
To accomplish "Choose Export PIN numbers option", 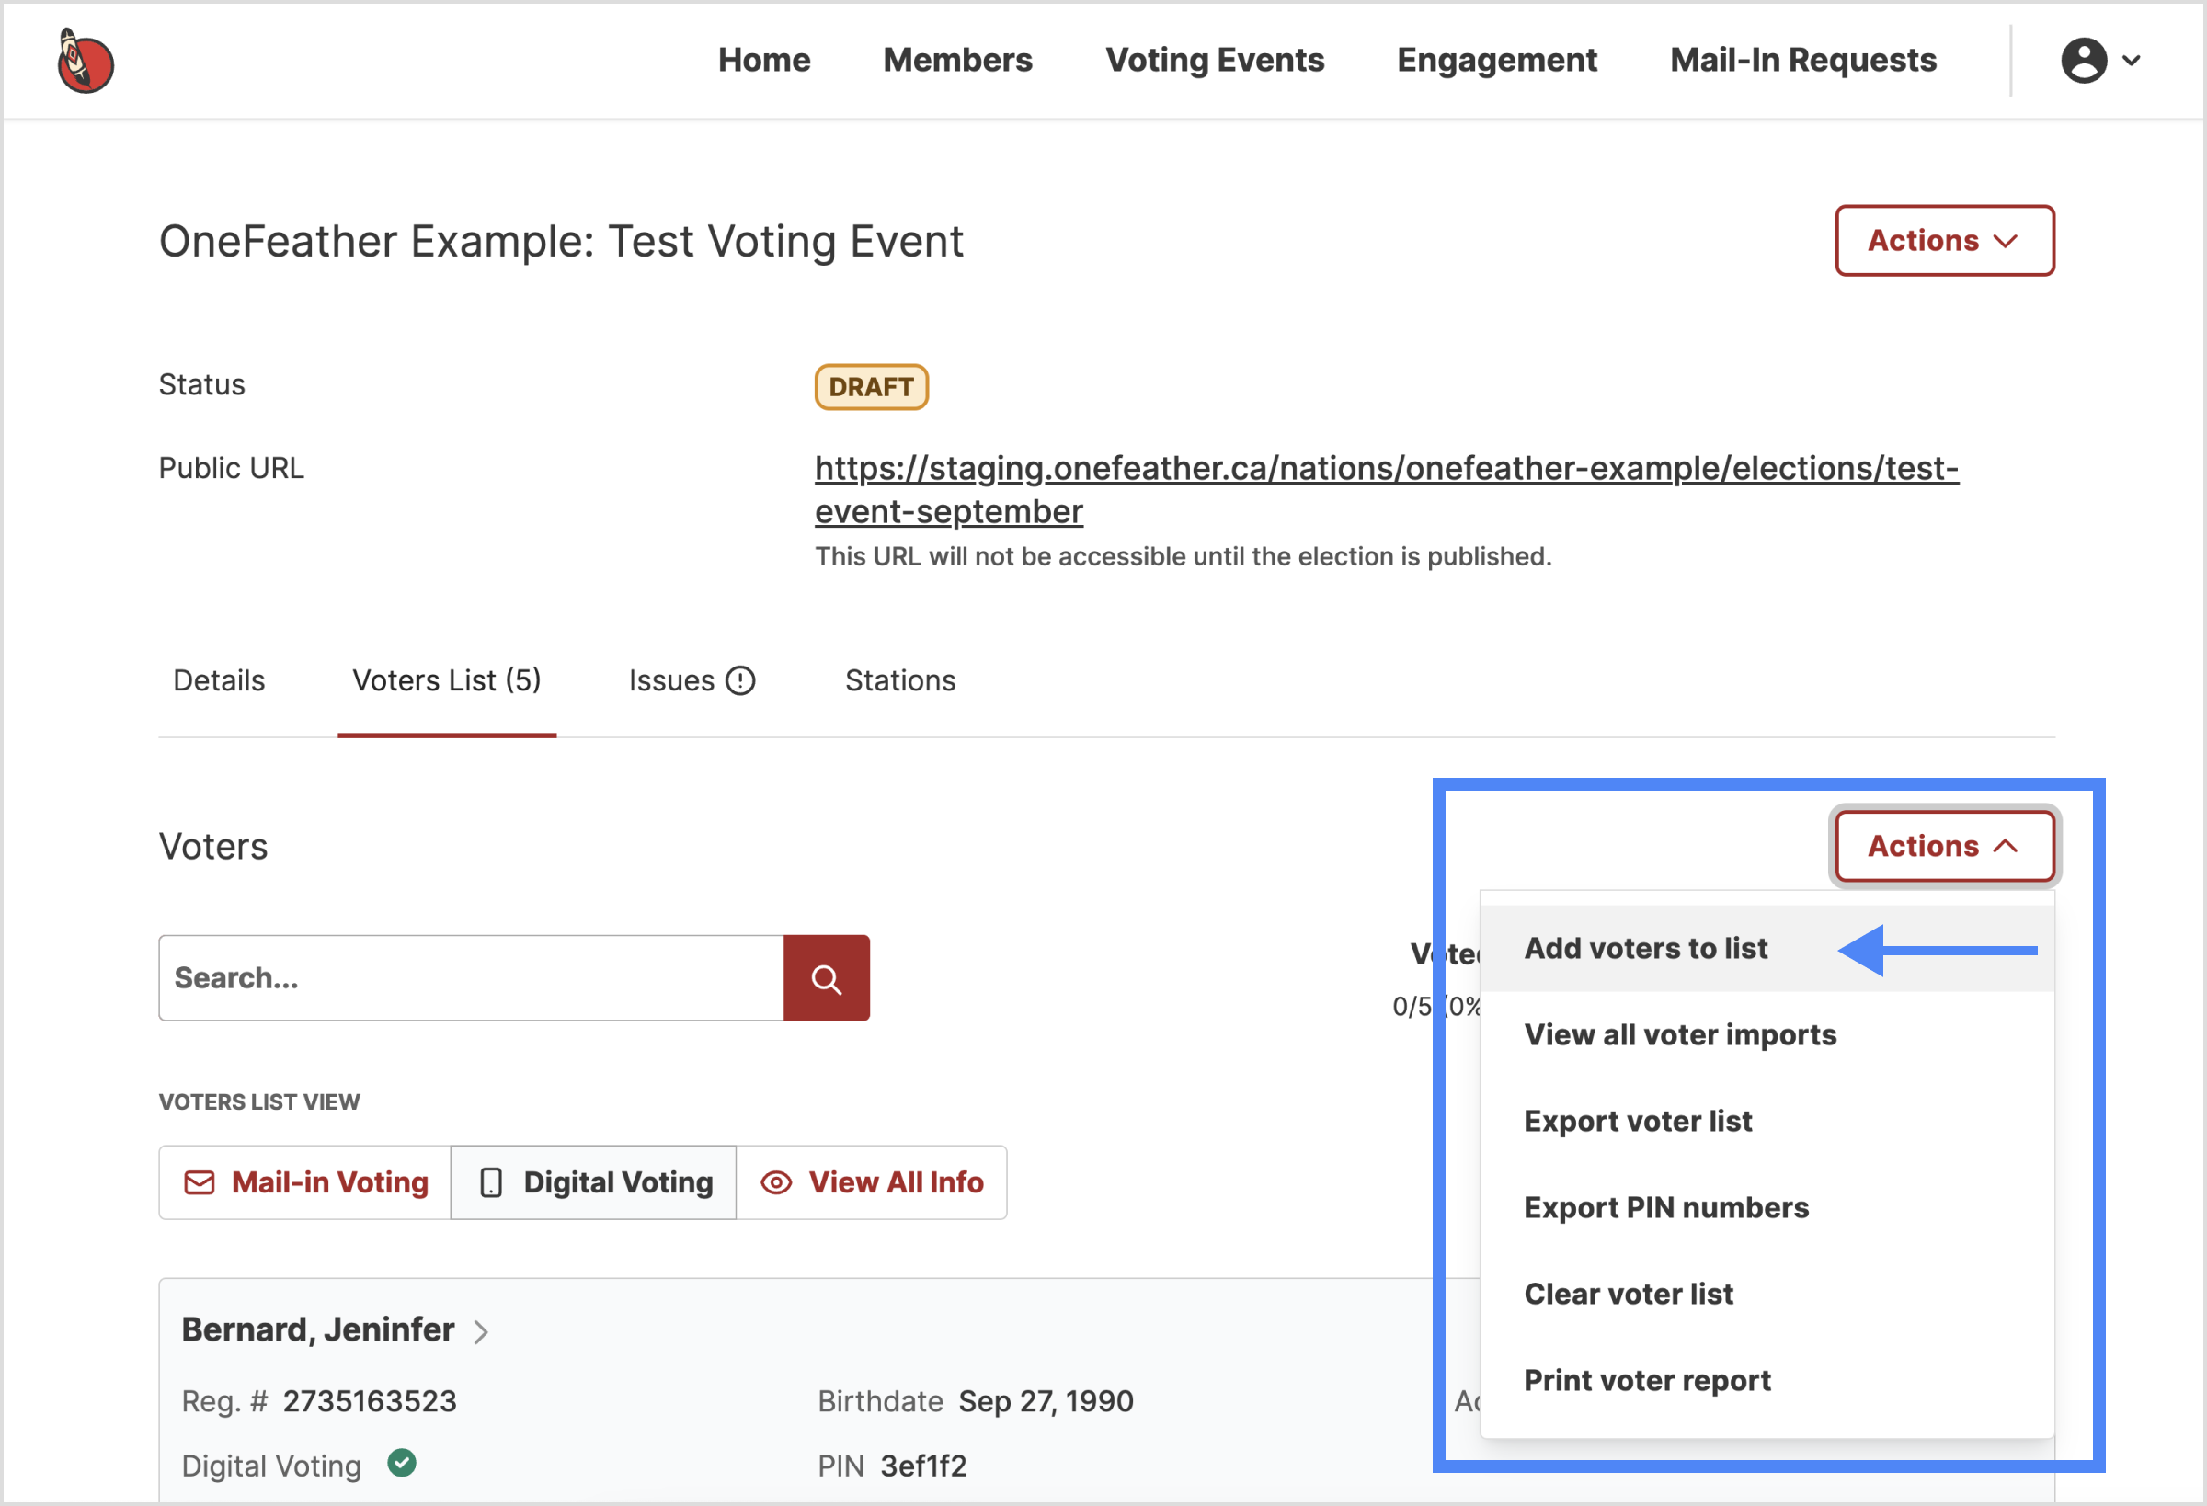I will click(x=1767, y=1208).
